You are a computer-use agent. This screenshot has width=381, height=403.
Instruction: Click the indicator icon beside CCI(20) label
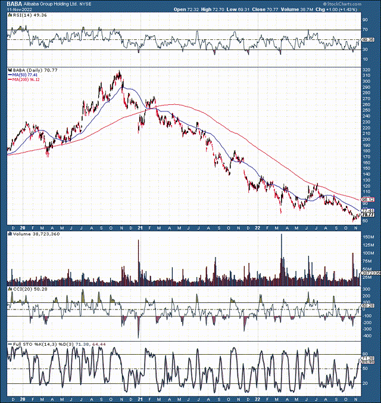10,289
